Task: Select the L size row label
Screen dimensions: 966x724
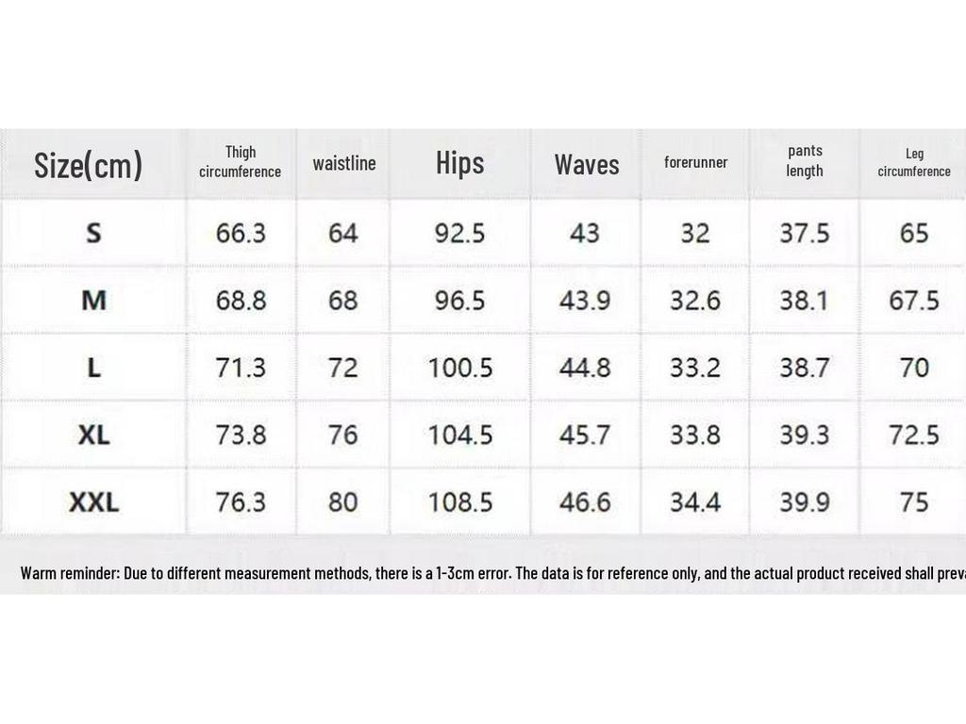Action: coord(93,368)
